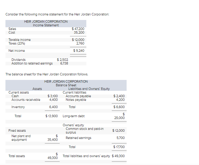Select the 'Assets' column heading
This screenshot has width=199, height=165.
pos(37,89)
